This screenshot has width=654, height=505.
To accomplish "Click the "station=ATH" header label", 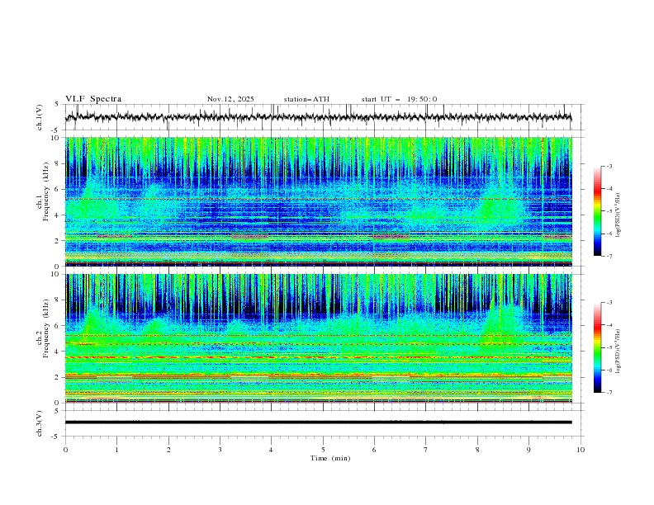I will tap(306, 99).
